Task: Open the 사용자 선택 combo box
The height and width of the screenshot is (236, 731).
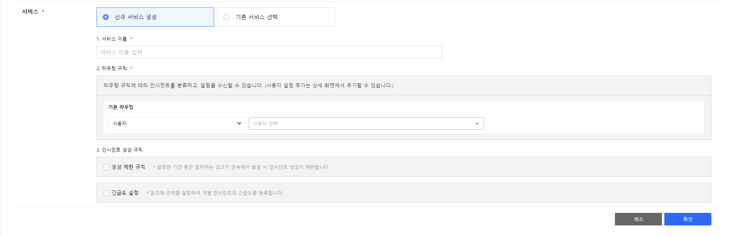Action: (x=365, y=123)
